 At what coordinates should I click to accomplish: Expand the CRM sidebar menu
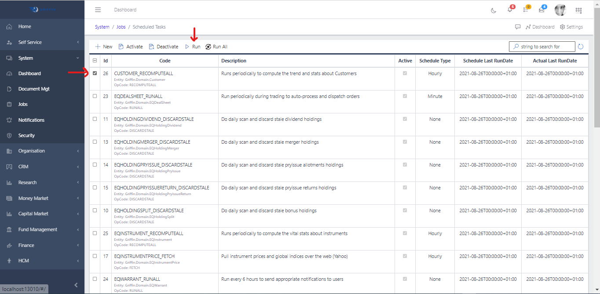42,167
